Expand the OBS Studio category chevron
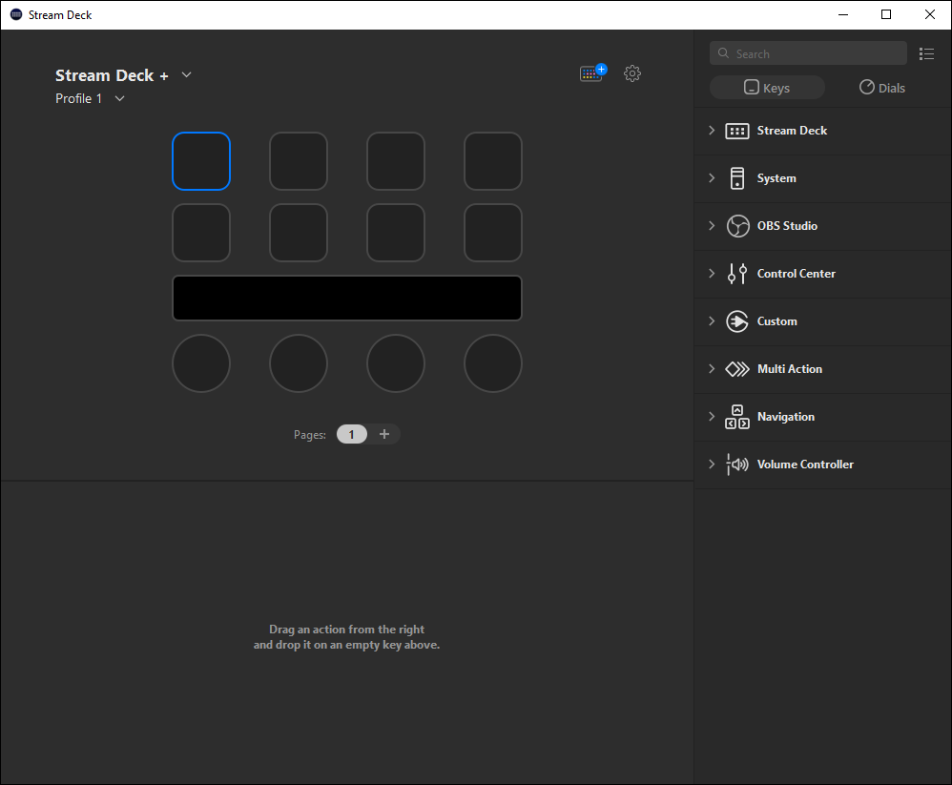 click(712, 226)
